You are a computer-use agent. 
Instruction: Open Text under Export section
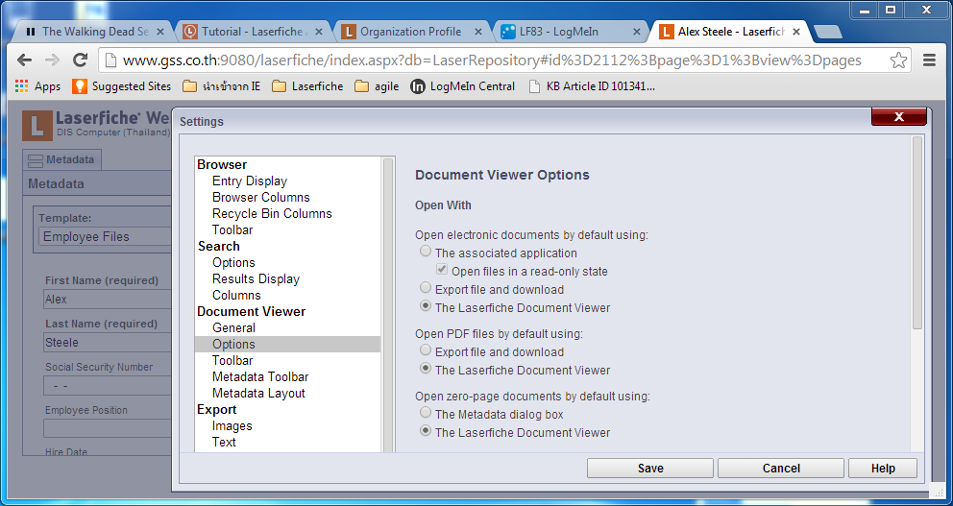pos(224,443)
